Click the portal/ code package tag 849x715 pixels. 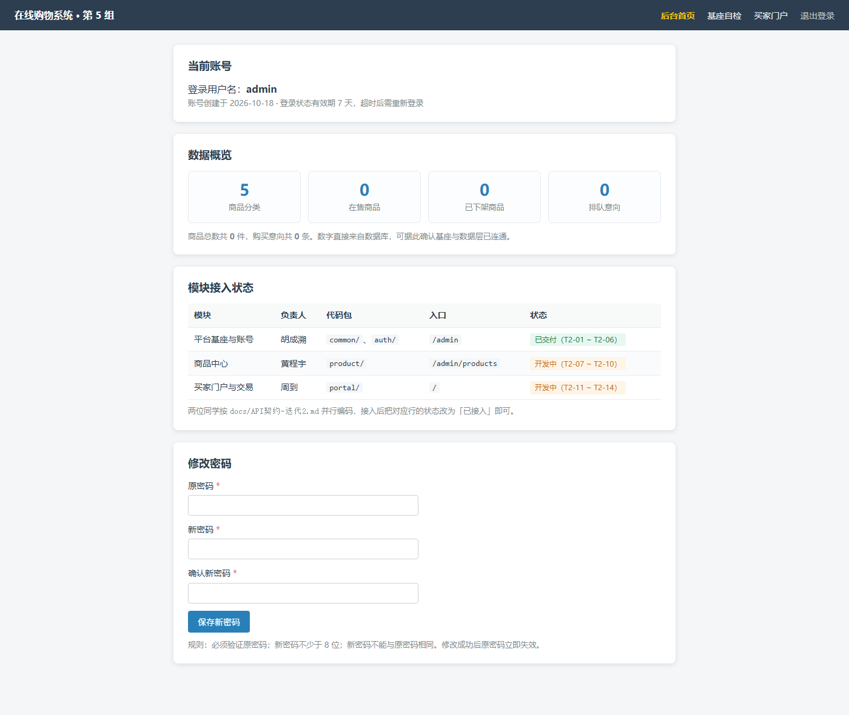click(344, 388)
